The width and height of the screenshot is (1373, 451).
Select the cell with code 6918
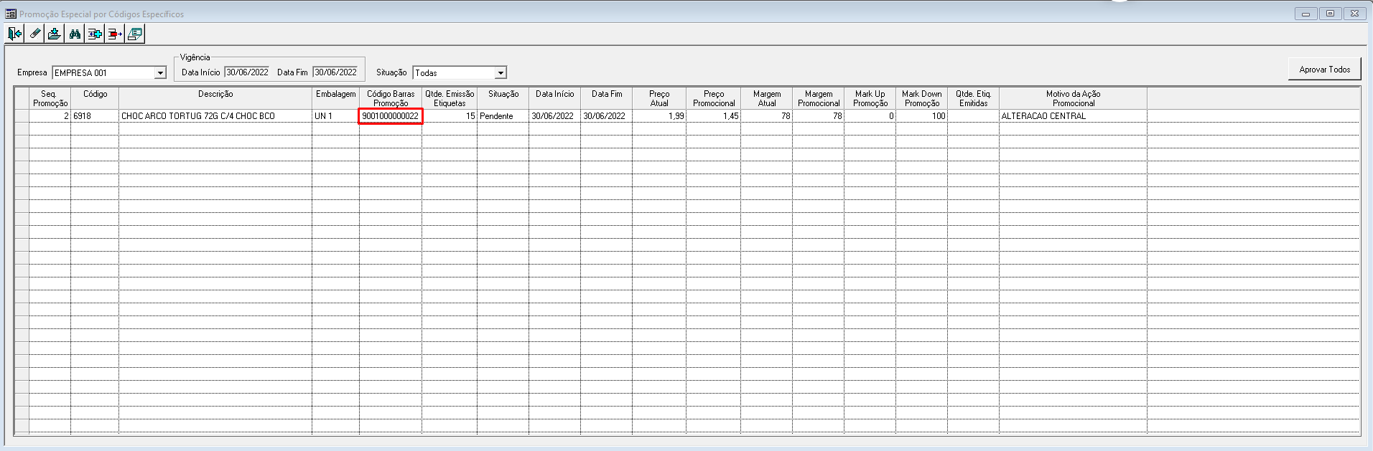95,116
